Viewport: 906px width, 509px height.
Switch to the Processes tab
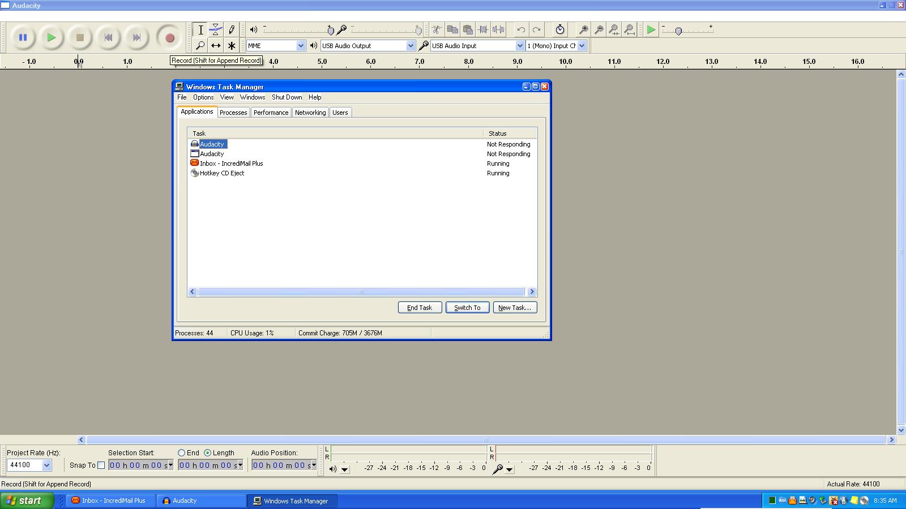[x=233, y=112]
